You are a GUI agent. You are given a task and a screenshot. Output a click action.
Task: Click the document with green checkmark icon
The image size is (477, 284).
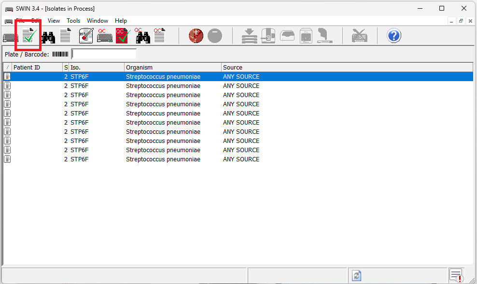click(x=29, y=36)
